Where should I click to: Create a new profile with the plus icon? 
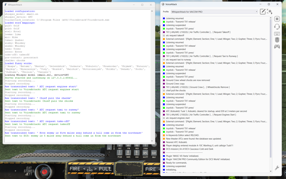[270, 11]
